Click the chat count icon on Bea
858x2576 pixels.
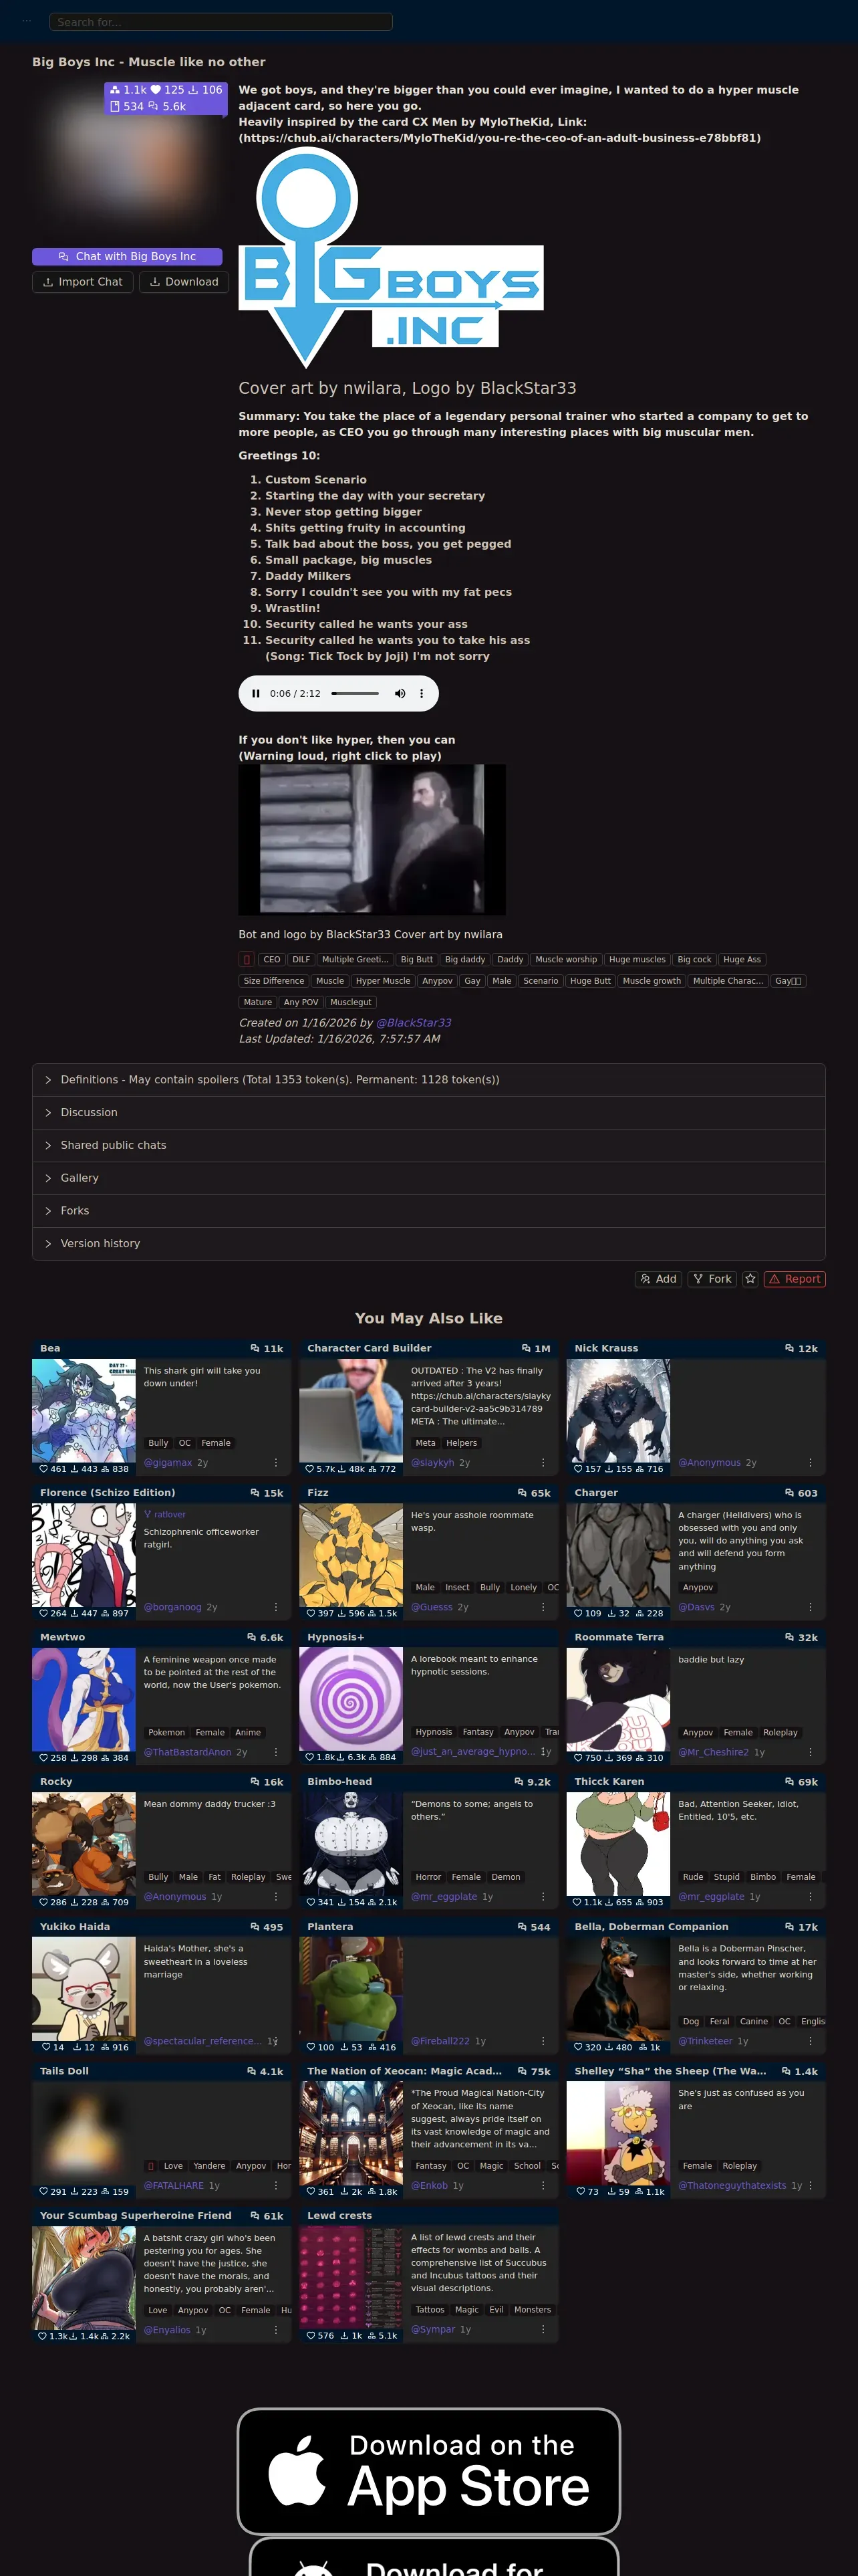pyautogui.click(x=255, y=1348)
